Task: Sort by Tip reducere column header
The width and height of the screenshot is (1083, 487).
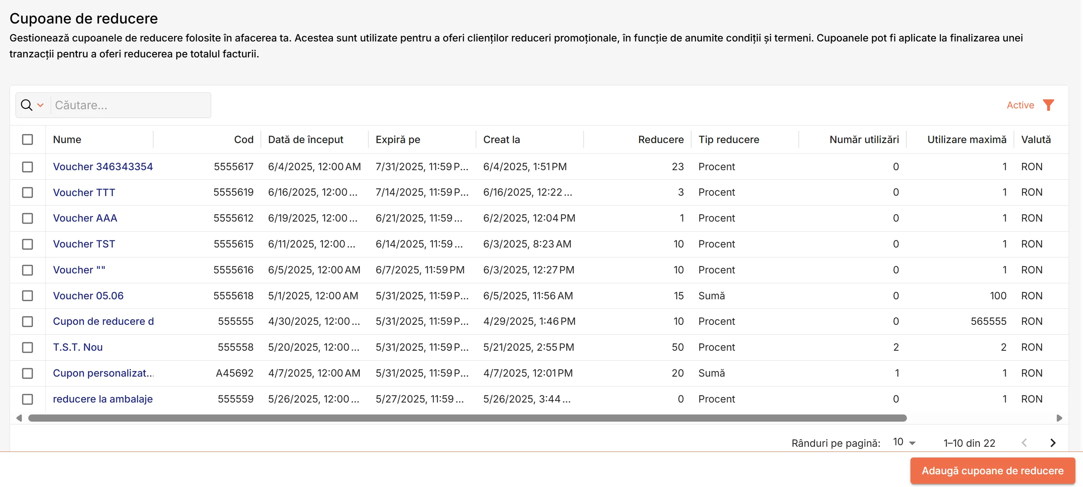Action: pos(729,139)
